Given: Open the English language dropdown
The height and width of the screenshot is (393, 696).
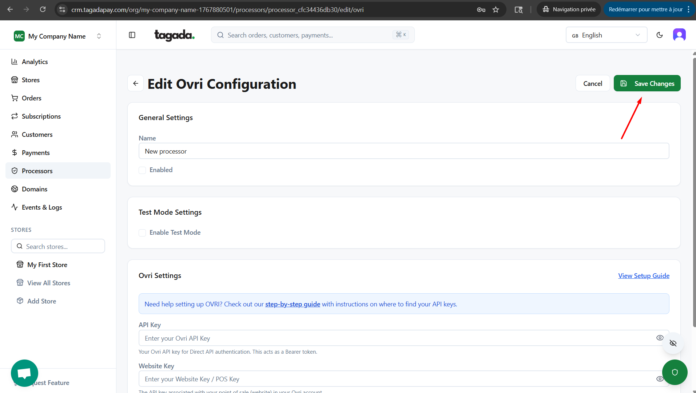Looking at the screenshot, I should tap(606, 35).
